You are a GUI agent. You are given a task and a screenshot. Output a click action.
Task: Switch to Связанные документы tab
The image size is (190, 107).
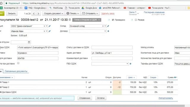point(16,71)
